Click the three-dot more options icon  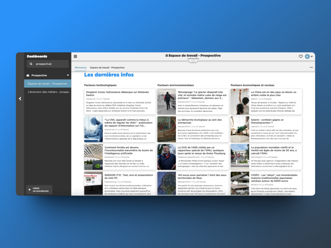(x=311, y=67)
